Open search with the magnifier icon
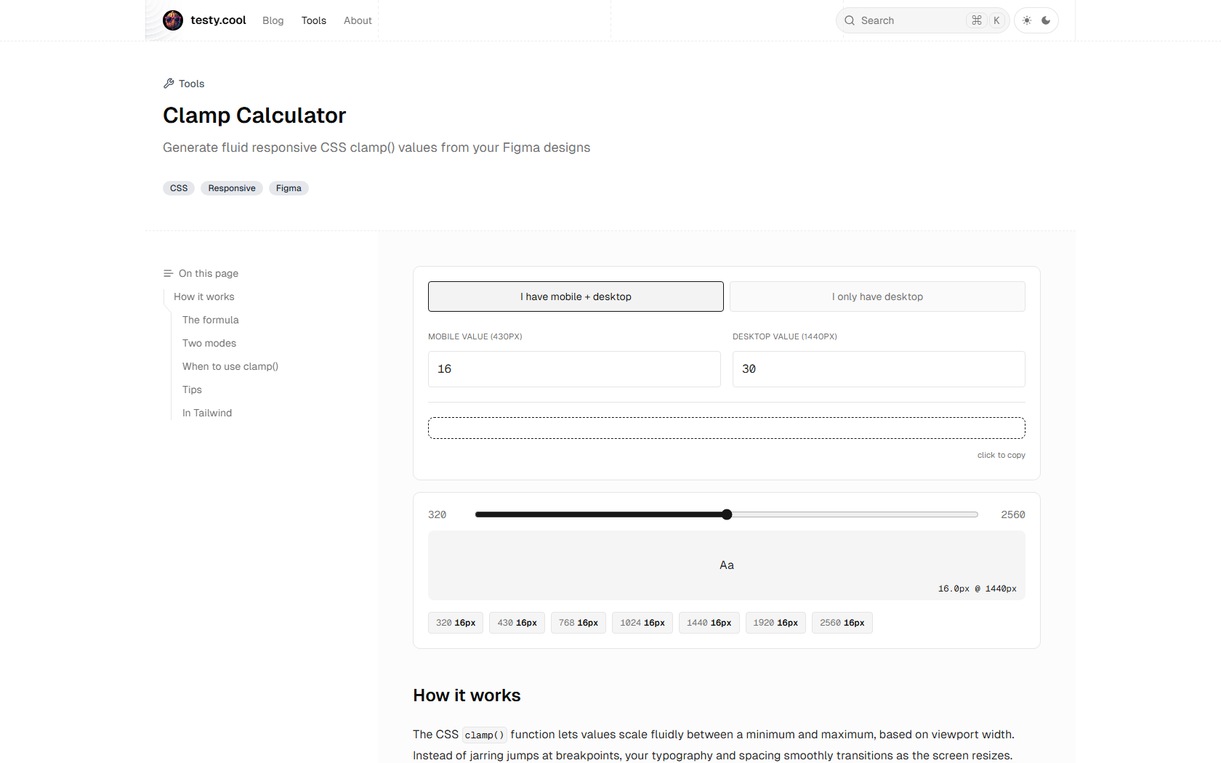The width and height of the screenshot is (1221, 763). [x=848, y=20]
